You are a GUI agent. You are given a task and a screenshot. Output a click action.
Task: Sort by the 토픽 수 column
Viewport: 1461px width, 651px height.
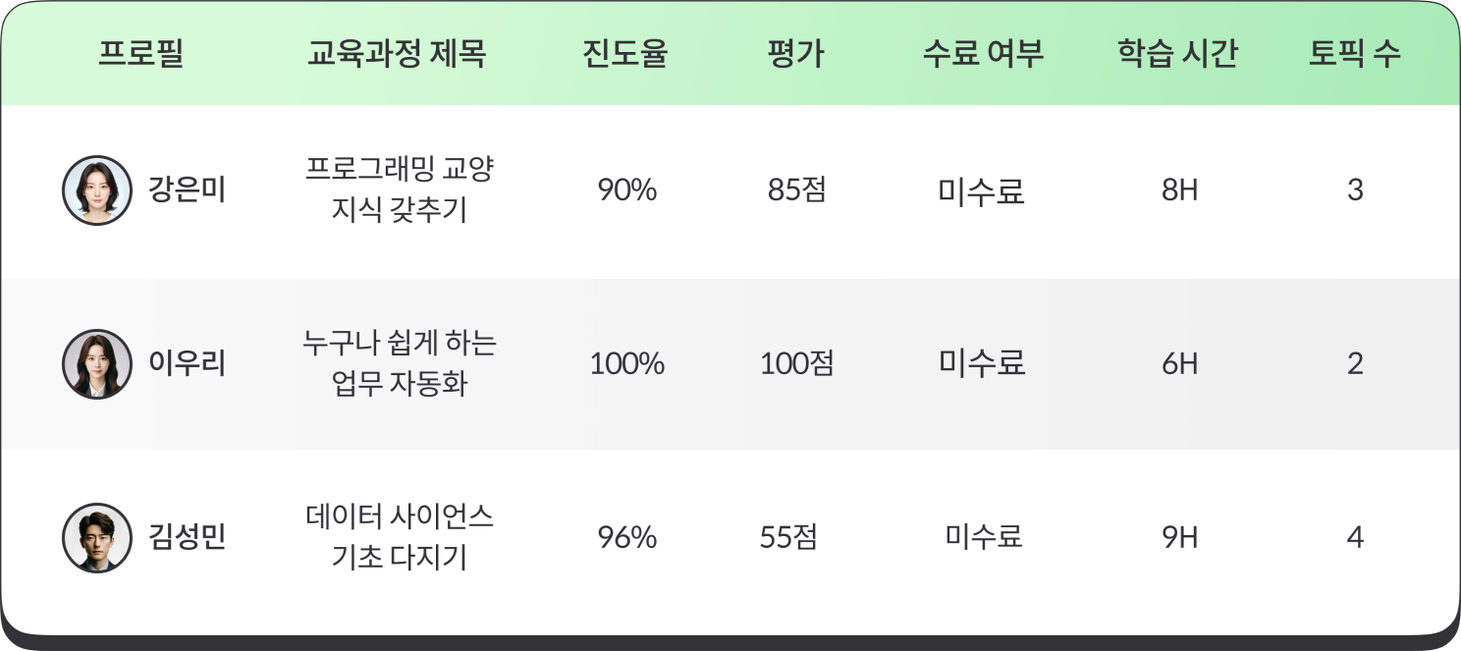coord(1354,54)
